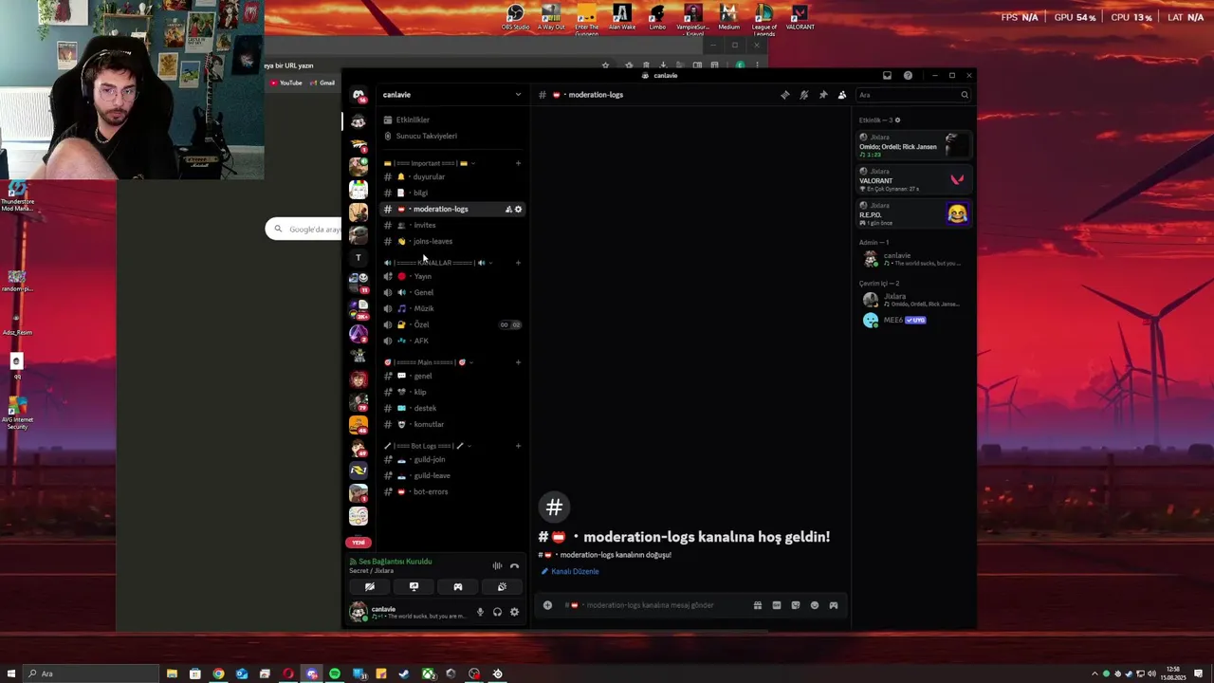Join the Müzik voice channel
Viewport: 1214px width, 683px height.
coord(452,308)
